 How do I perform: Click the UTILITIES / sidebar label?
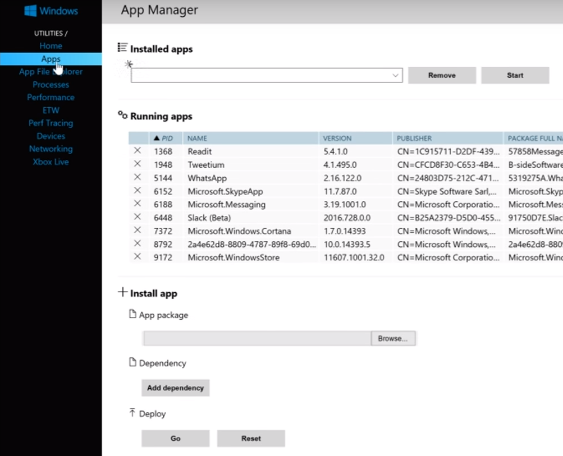pos(51,33)
